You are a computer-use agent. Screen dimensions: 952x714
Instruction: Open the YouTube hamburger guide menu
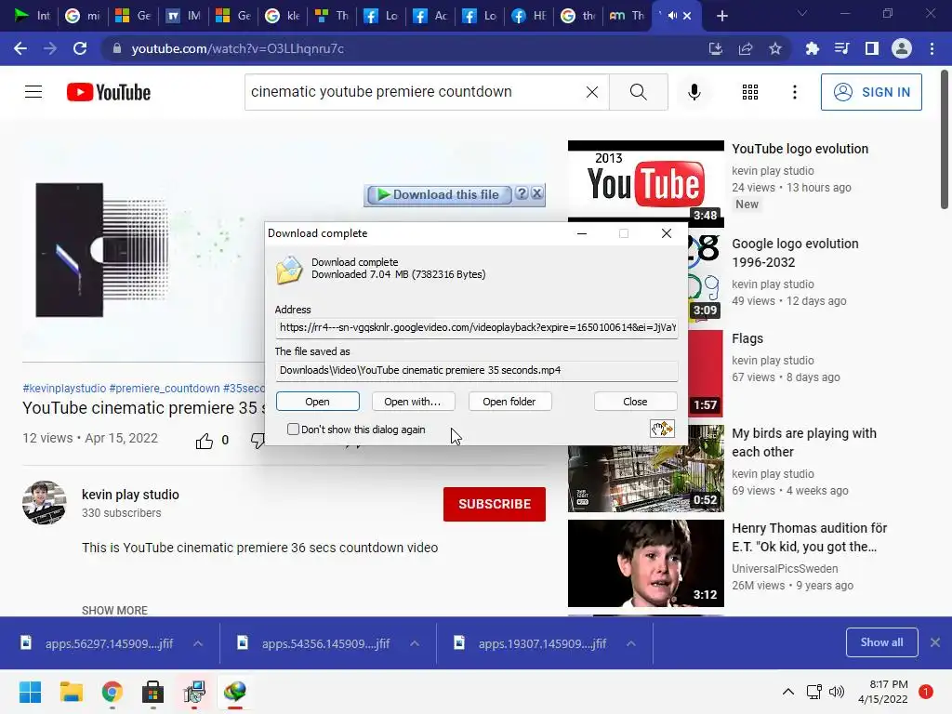[33, 92]
